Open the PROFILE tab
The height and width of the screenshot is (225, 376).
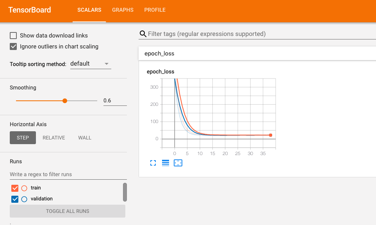click(155, 10)
